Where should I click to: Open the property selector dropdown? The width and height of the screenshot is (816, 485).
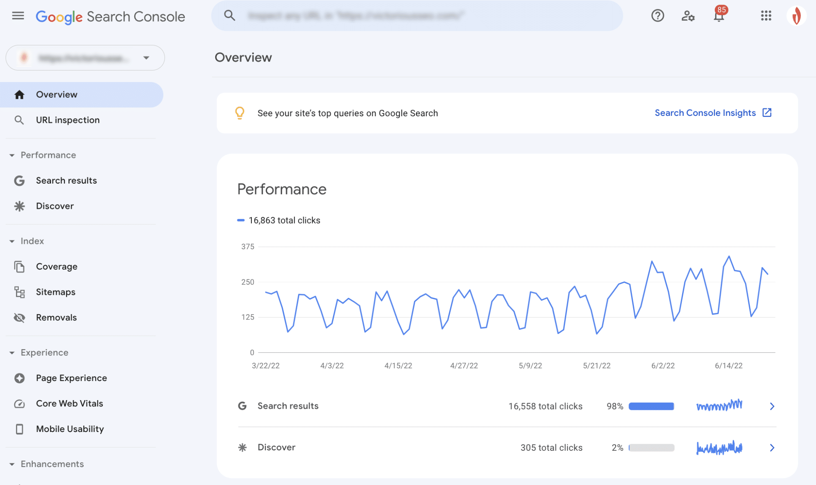click(x=85, y=58)
